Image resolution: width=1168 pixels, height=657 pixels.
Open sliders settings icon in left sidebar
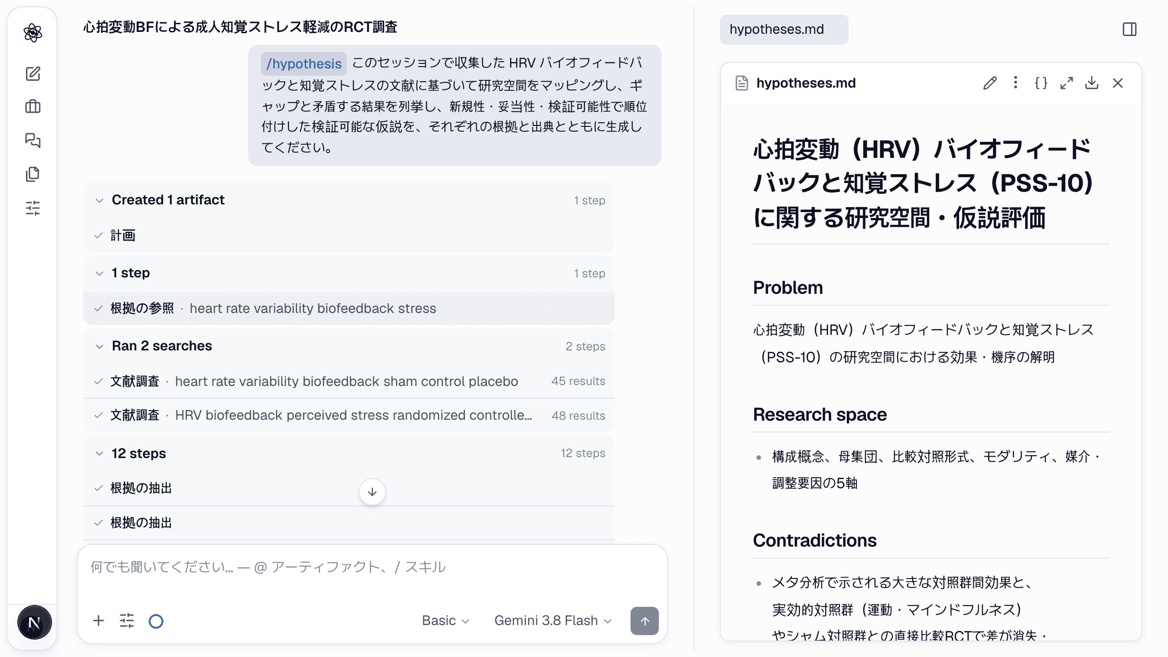[33, 208]
